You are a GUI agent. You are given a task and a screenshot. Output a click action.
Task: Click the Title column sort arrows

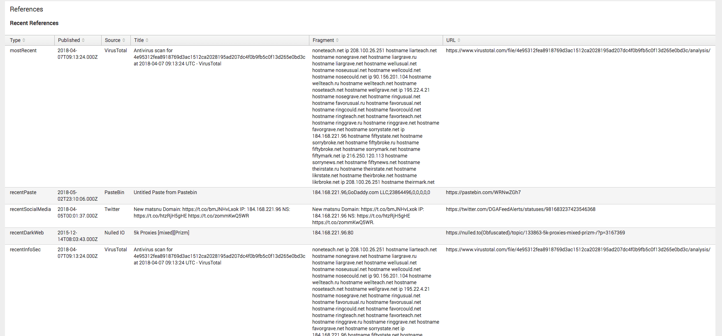tap(147, 40)
